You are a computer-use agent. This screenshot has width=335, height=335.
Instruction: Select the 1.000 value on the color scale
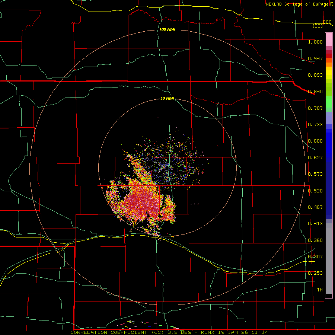pos(315,42)
